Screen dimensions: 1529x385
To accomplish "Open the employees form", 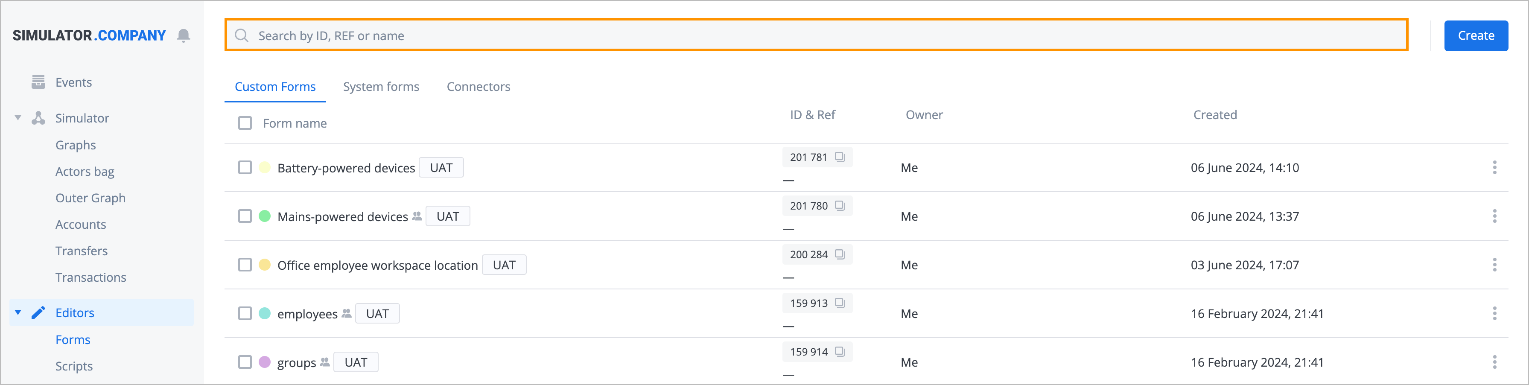I will point(307,315).
